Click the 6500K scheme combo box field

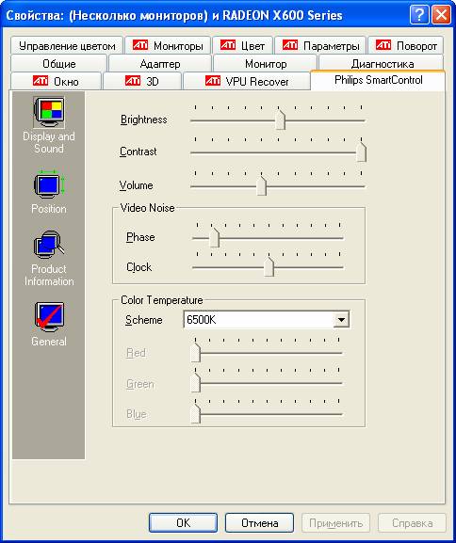coord(267,320)
